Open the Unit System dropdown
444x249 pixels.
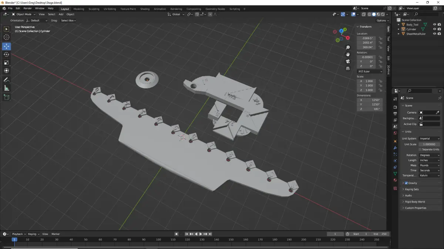pos(430,138)
